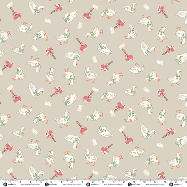Click the ruler number 2

pos(20,182)
